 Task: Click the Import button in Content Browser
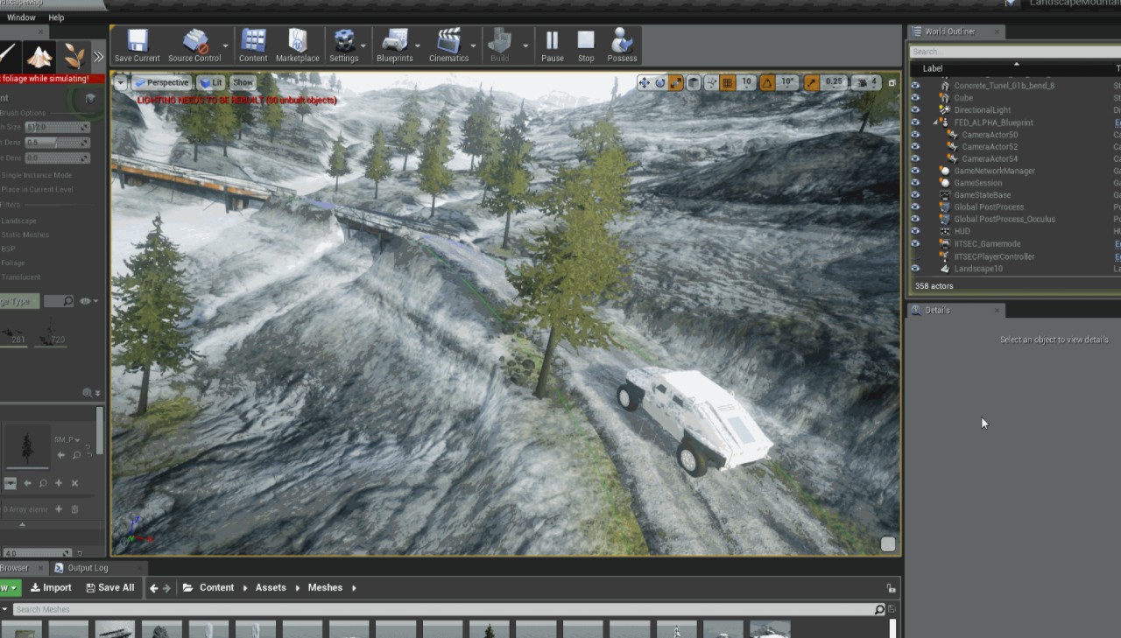point(51,587)
